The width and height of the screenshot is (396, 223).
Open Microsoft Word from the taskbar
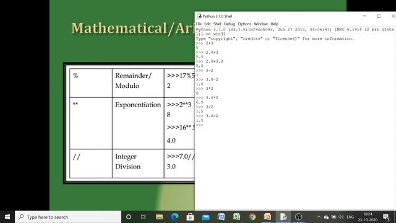tap(221, 217)
